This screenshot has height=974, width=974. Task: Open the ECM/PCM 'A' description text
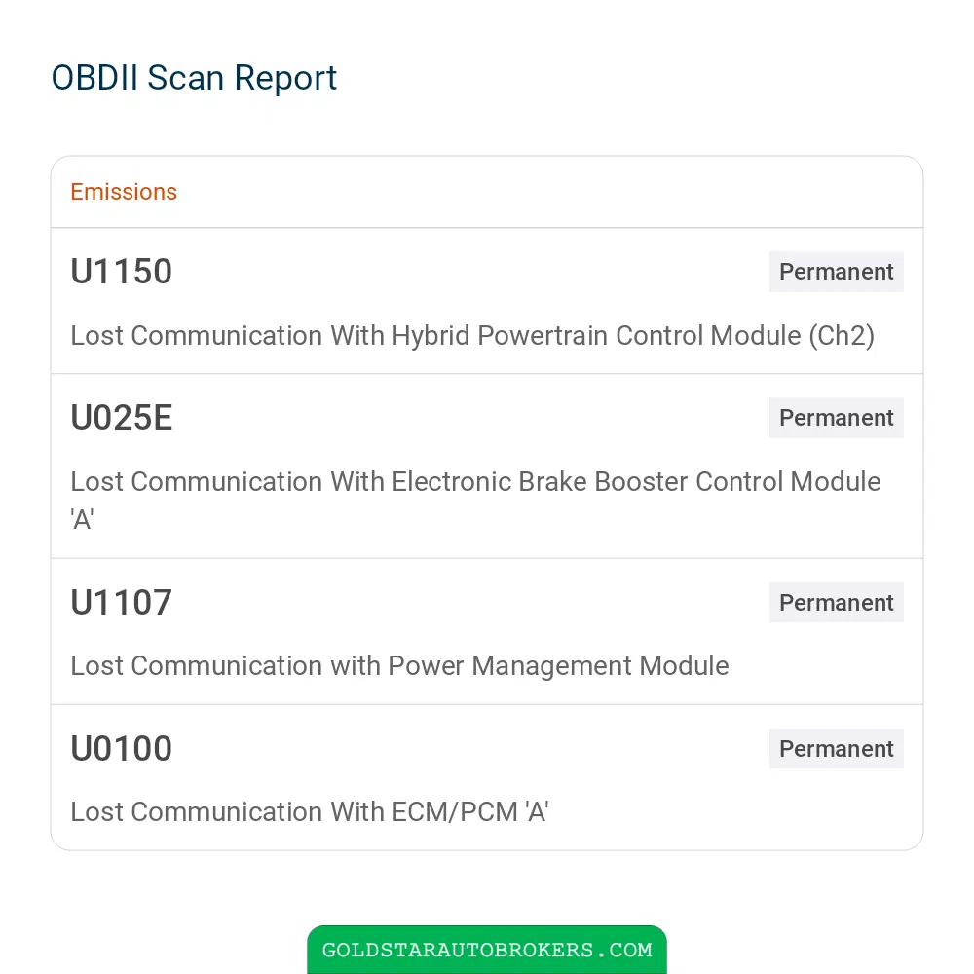click(x=310, y=812)
